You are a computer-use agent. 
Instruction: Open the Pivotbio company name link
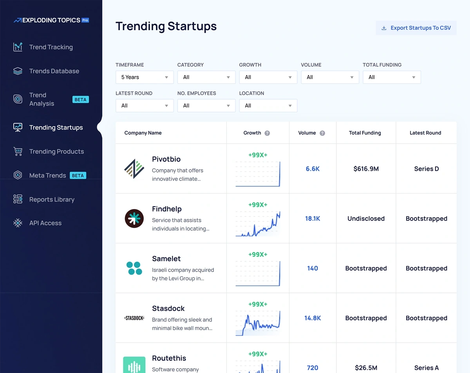pyautogui.click(x=166, y=159)
